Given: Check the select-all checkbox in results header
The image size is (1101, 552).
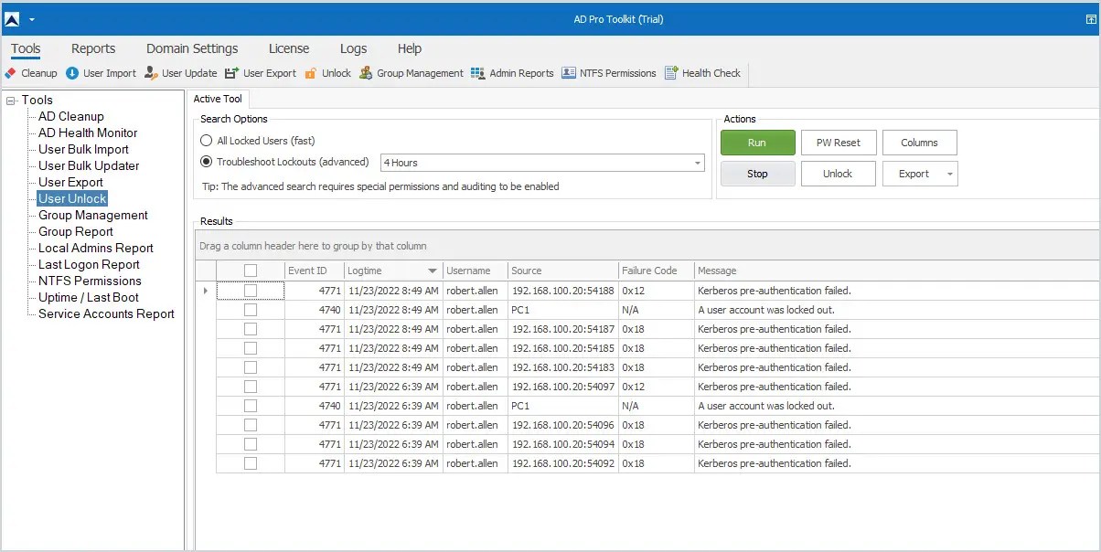Looking at the screenshot, I should click(x=250, y=270).
